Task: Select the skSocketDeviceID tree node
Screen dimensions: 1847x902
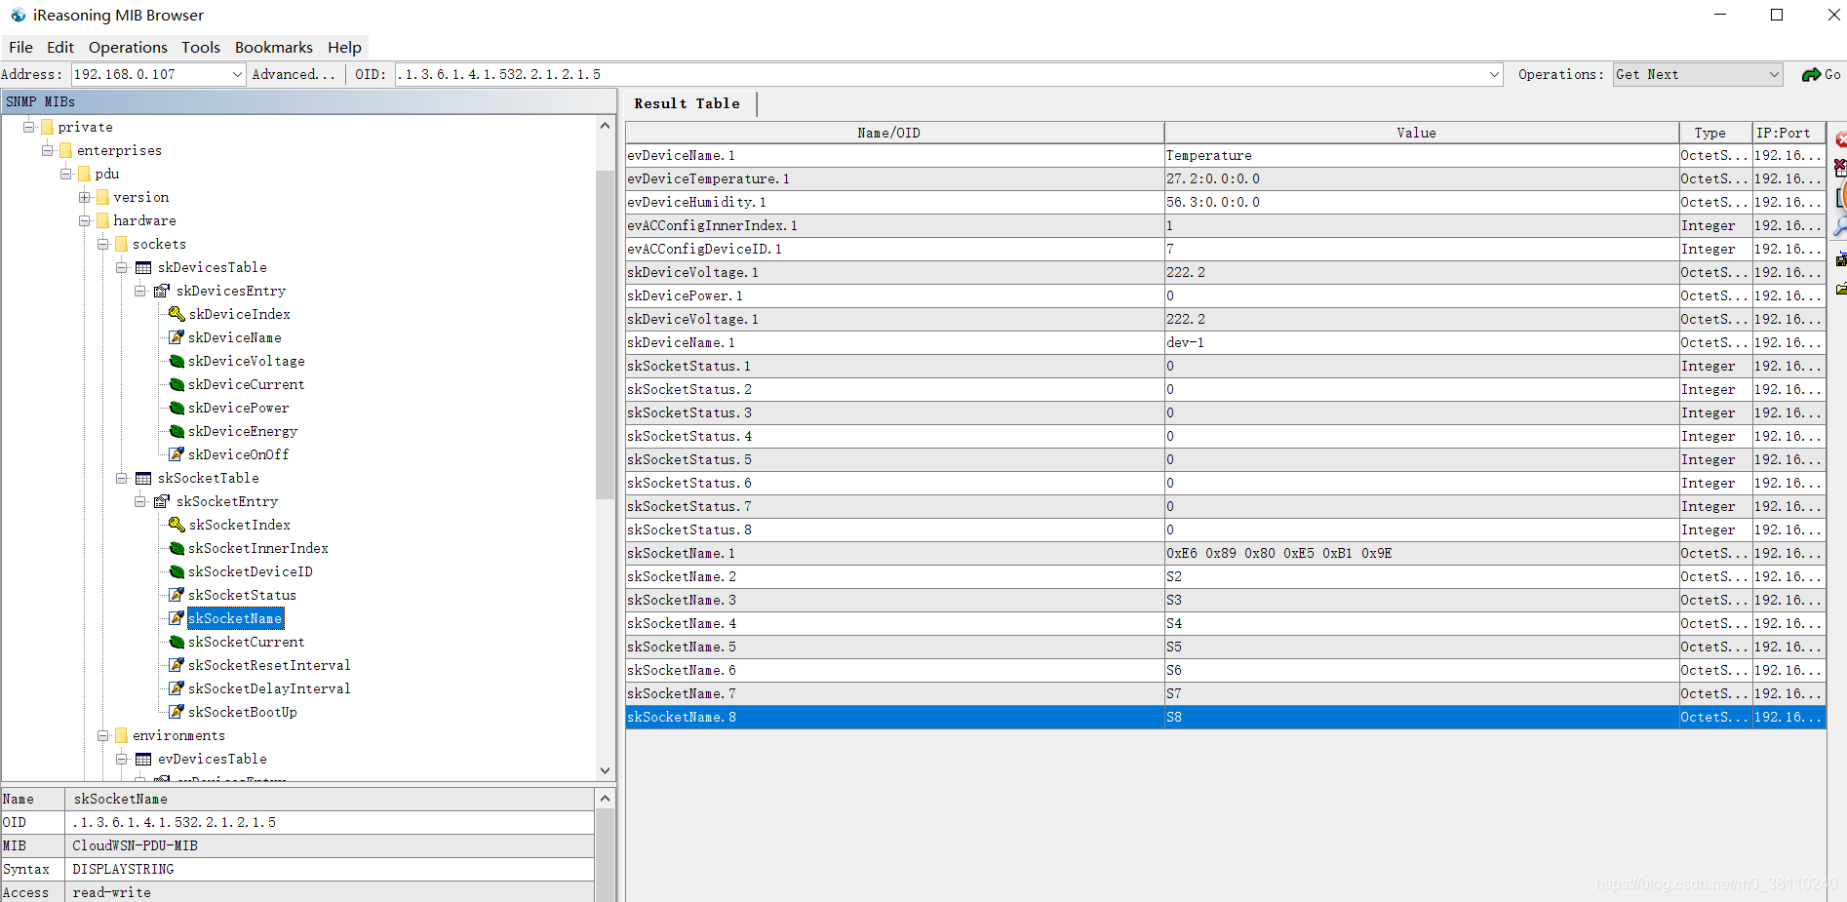Action: pyautogui.click(x=251, y=571)
